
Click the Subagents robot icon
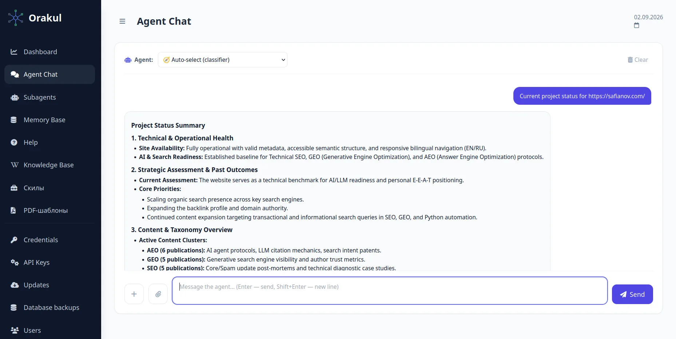point(15,97)
